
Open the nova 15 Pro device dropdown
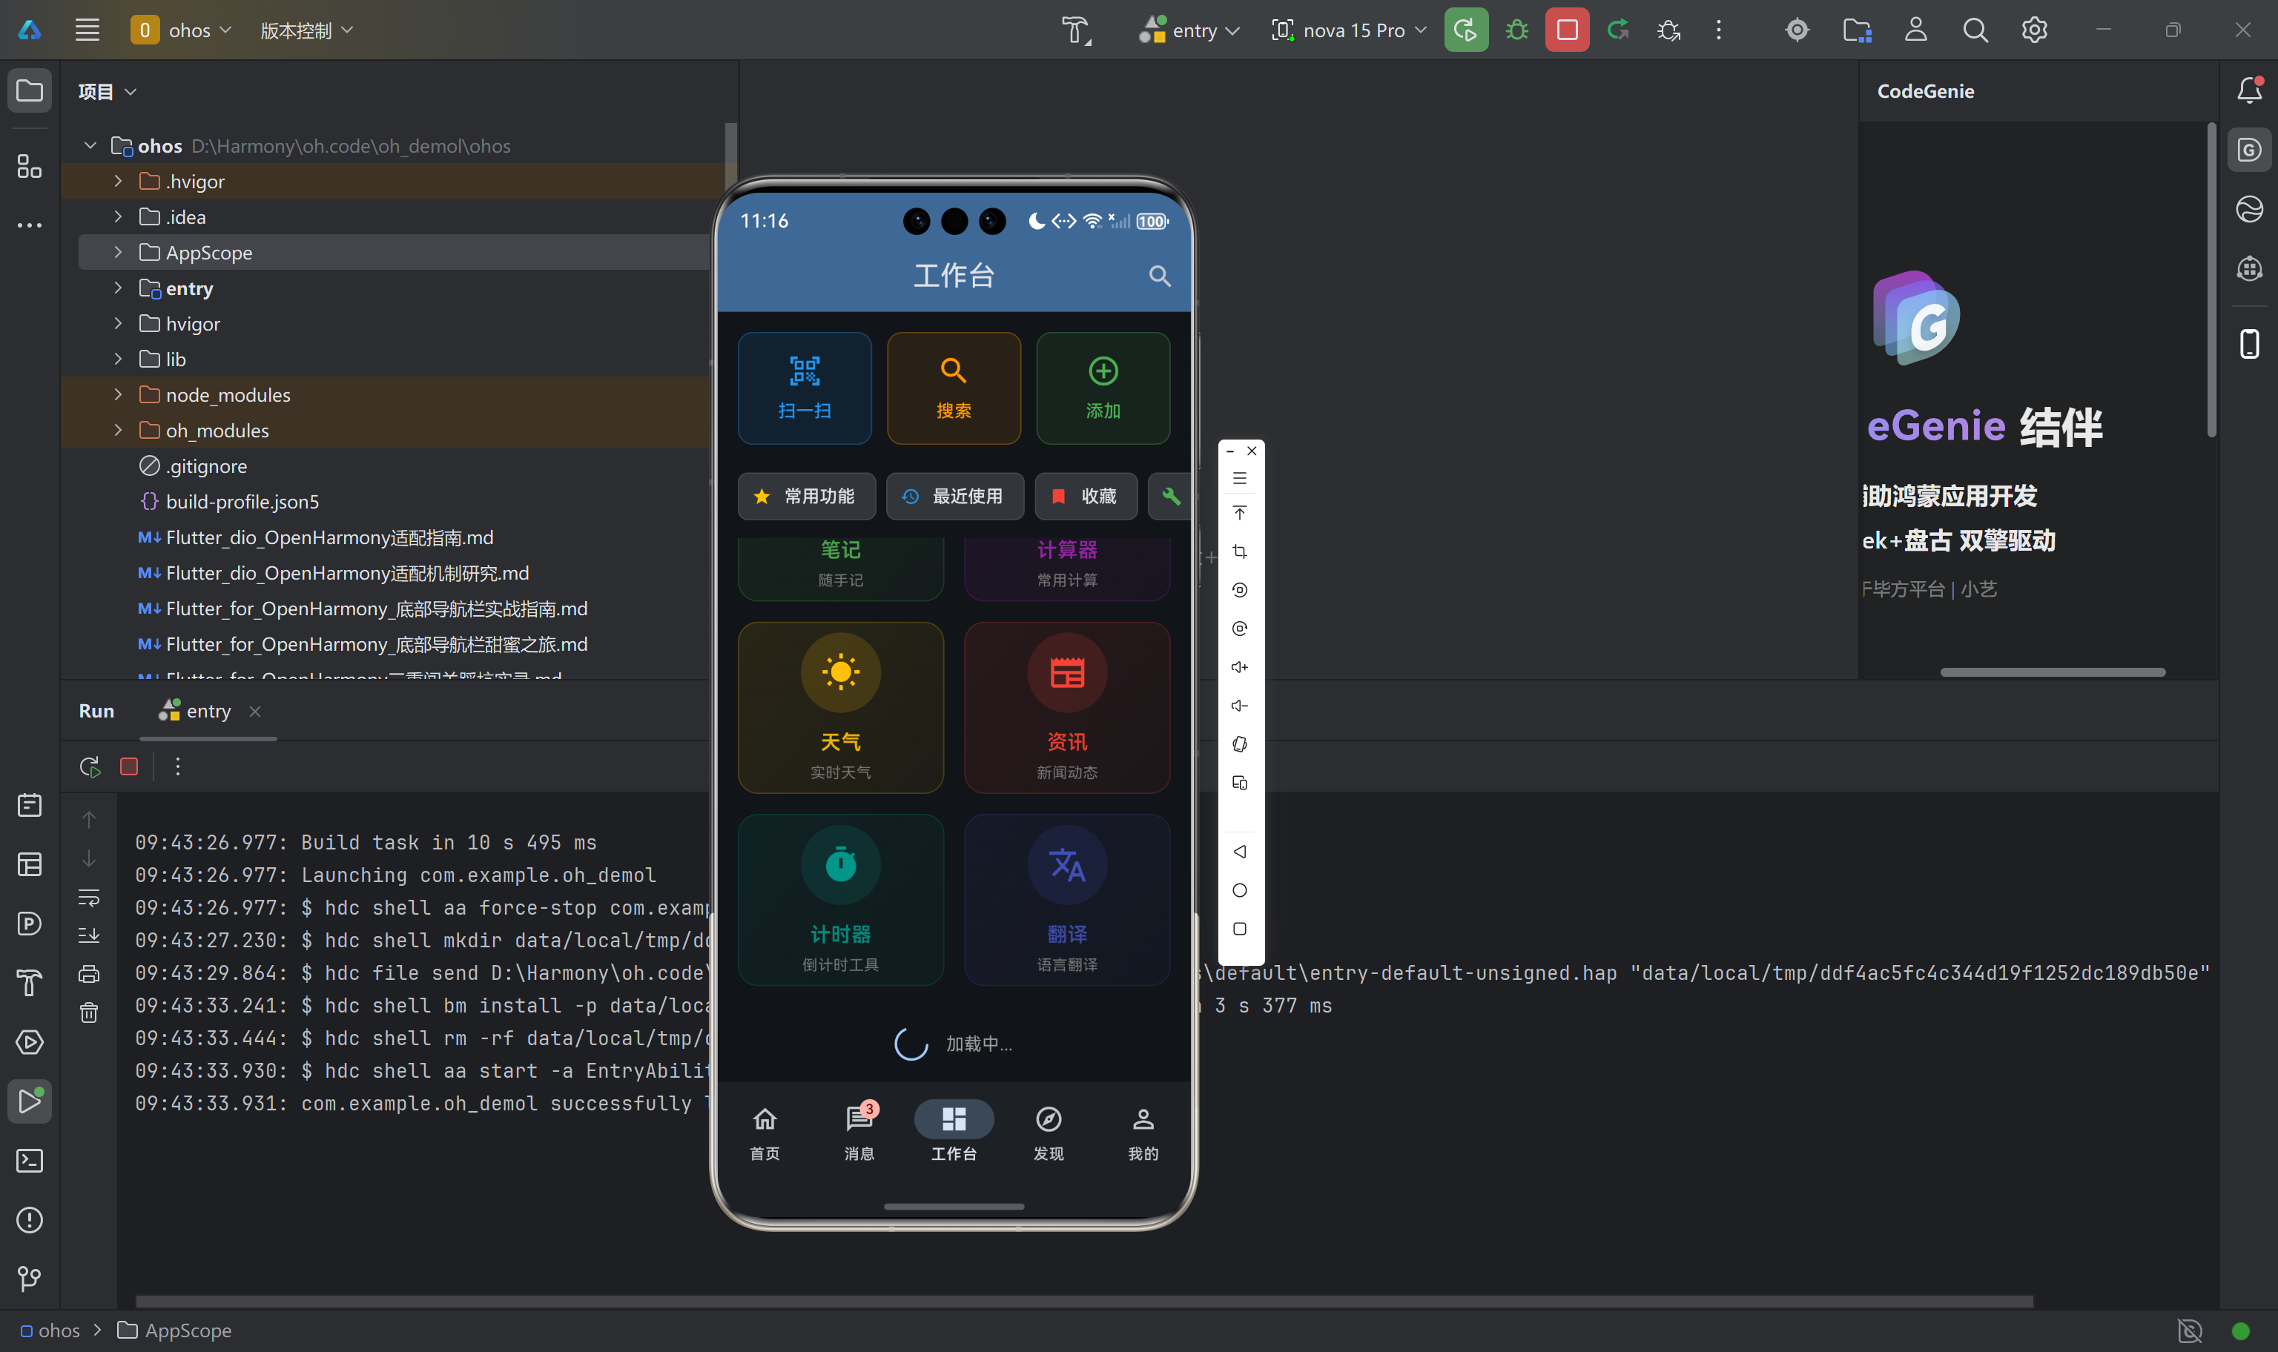[x=1349, y=30]
